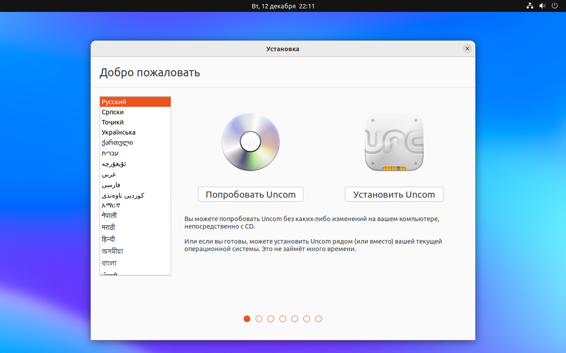Viewport: 566px width, 353px height.
Task: Click the power icon in the top-right corner
Action: click(555, 6)
